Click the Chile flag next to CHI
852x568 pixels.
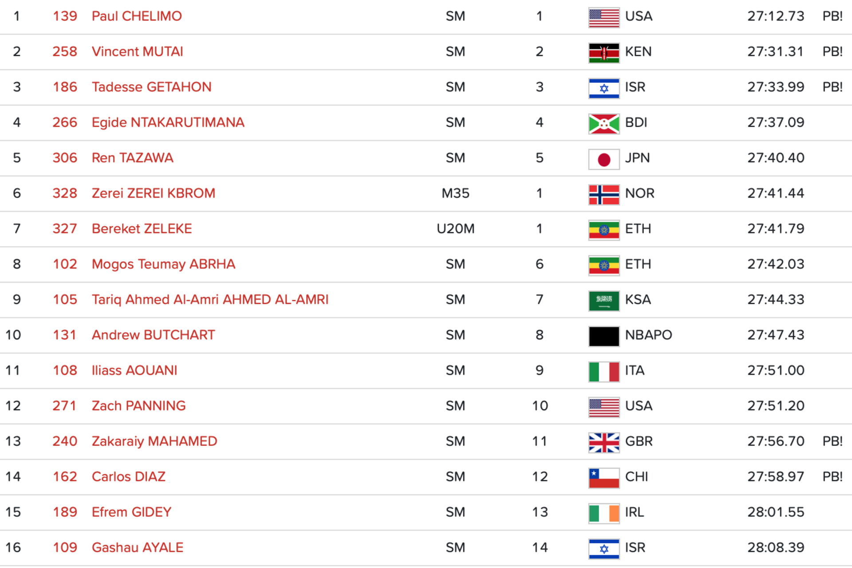(603, 478)
